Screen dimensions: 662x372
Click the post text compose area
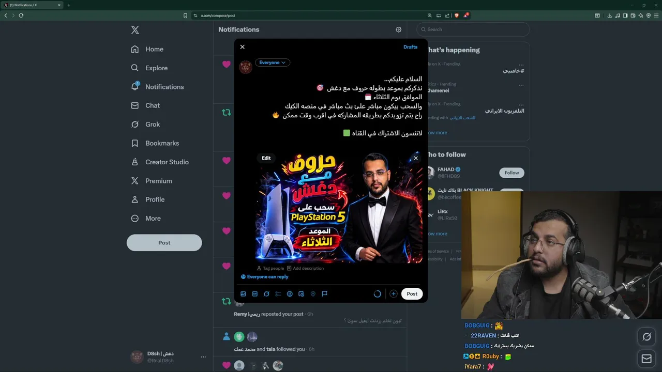tap(339, 106)
